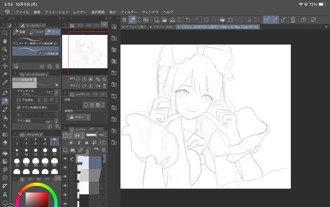Open brush size dynamics dropdown button

click(x=56, y=92)
